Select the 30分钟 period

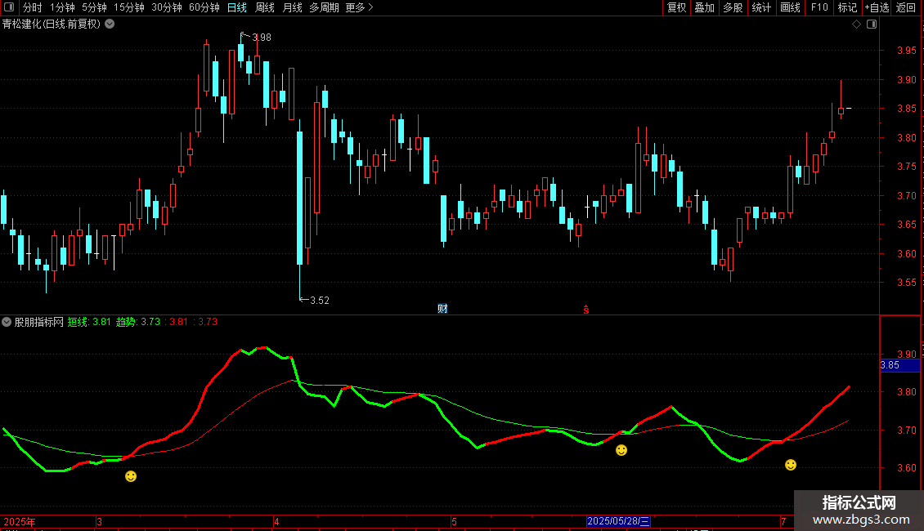pyautogui.click(x=167, y=7)
